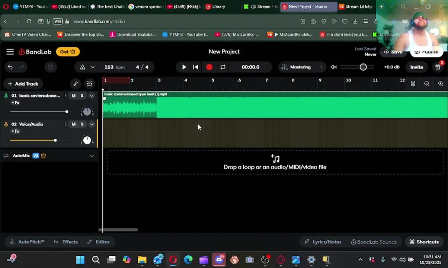Click microphone icon of track 01
448x268 pixels.
pos(6,96)
